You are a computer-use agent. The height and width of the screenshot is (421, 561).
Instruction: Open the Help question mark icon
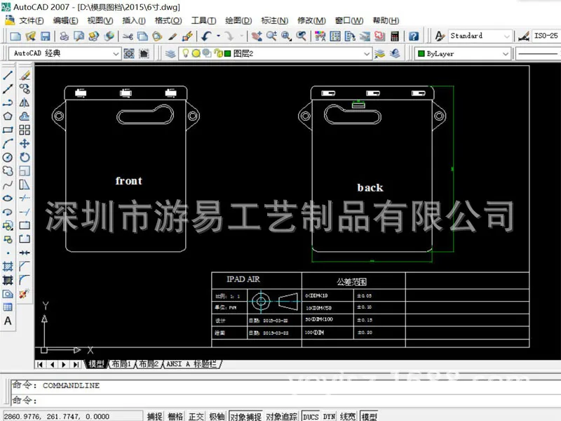414,36
